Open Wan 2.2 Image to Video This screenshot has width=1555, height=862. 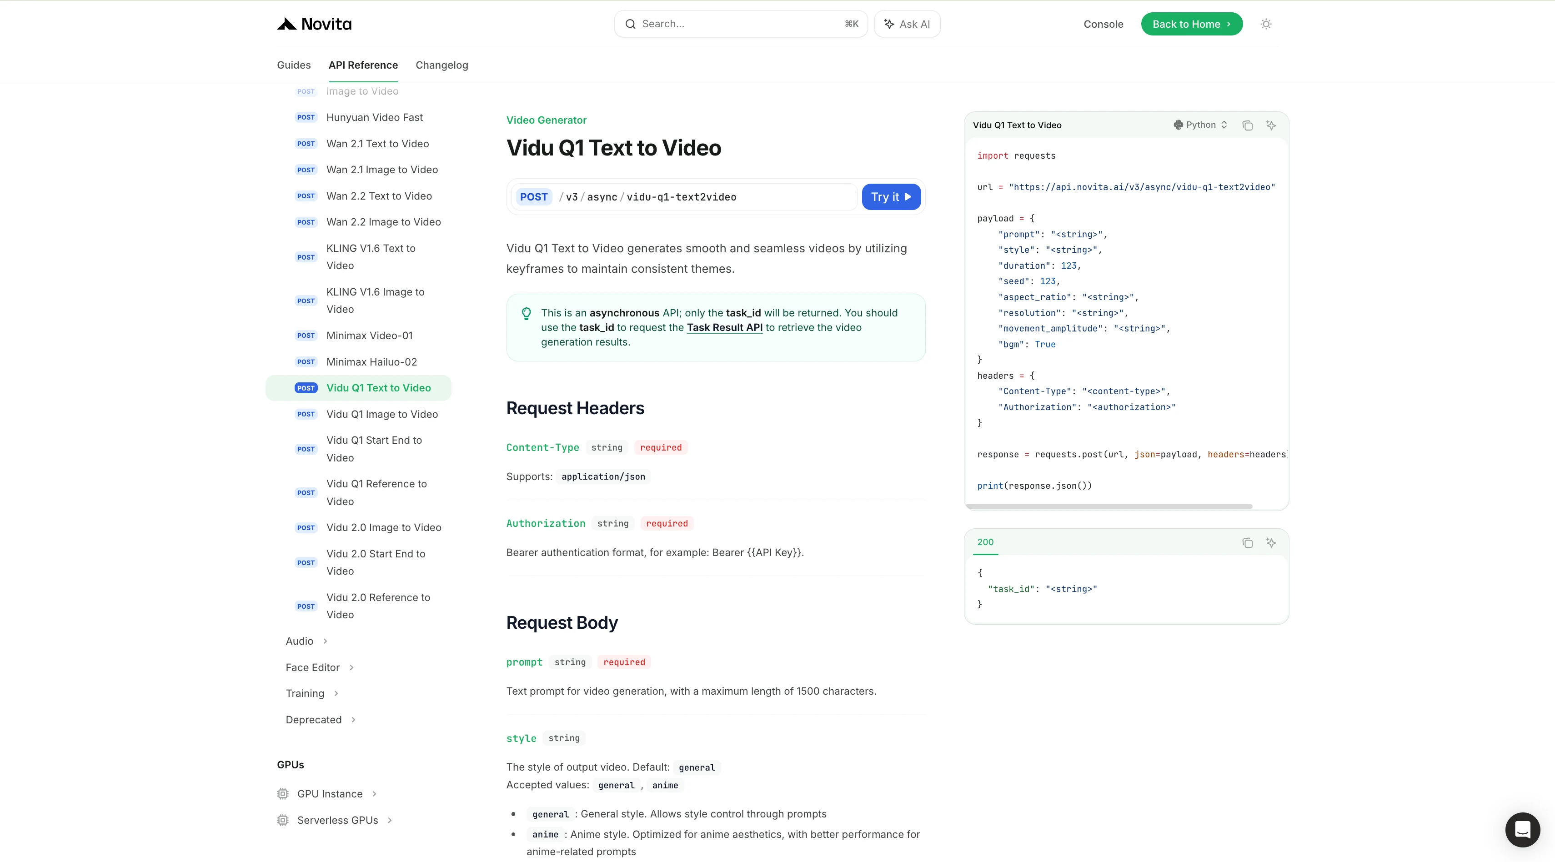pos(384,222)
